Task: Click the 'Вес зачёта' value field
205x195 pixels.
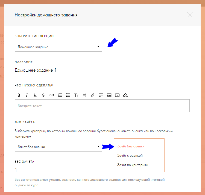Action: pyautogui.click(x=35, y=170)
